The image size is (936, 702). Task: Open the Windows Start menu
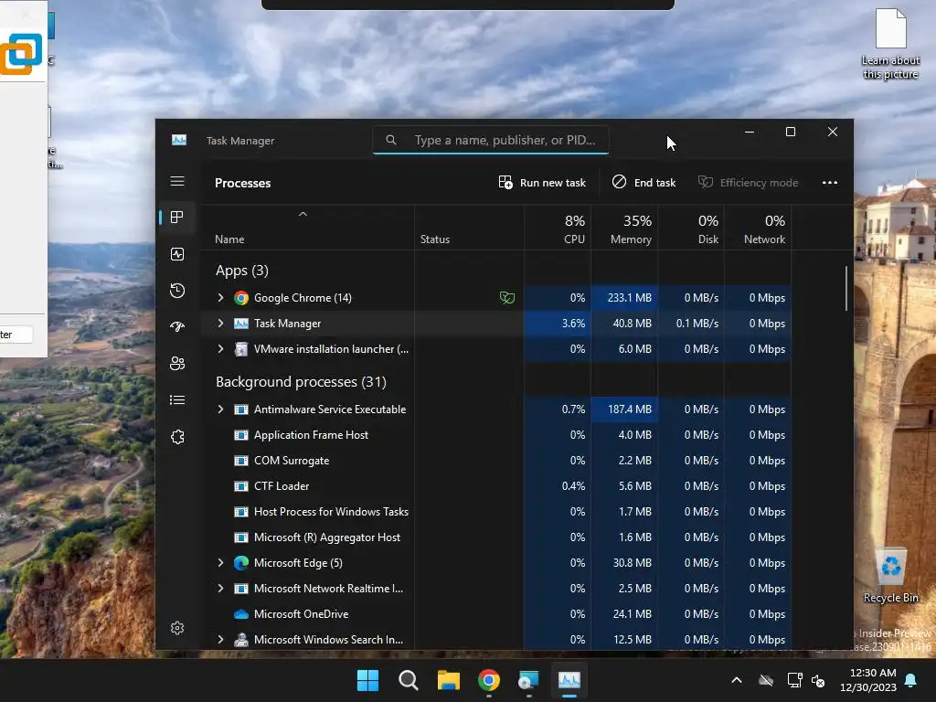(x=367, y=680)
